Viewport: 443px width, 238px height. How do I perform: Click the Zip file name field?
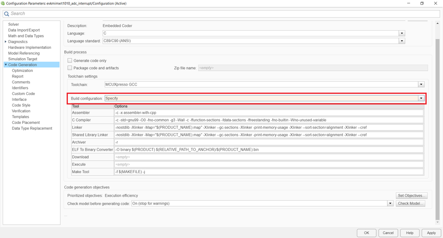tap(313, 68)
